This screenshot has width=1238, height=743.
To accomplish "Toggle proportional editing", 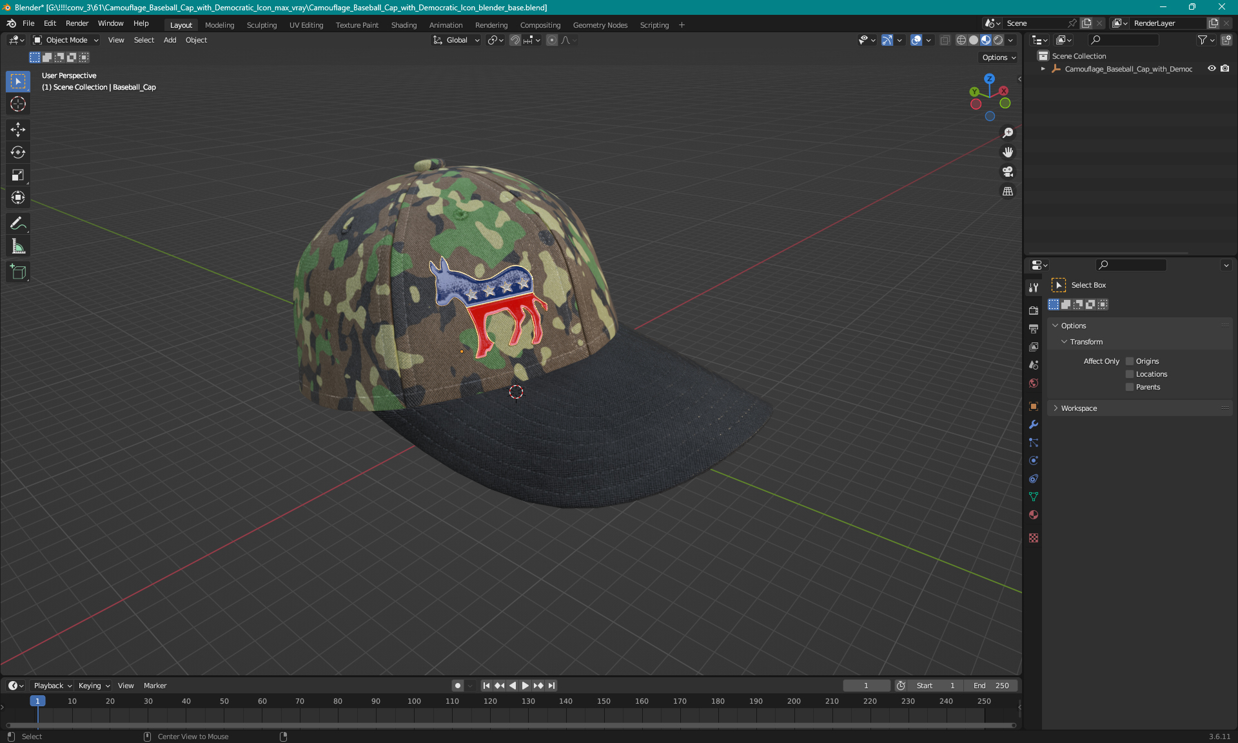I will (552, 40).
